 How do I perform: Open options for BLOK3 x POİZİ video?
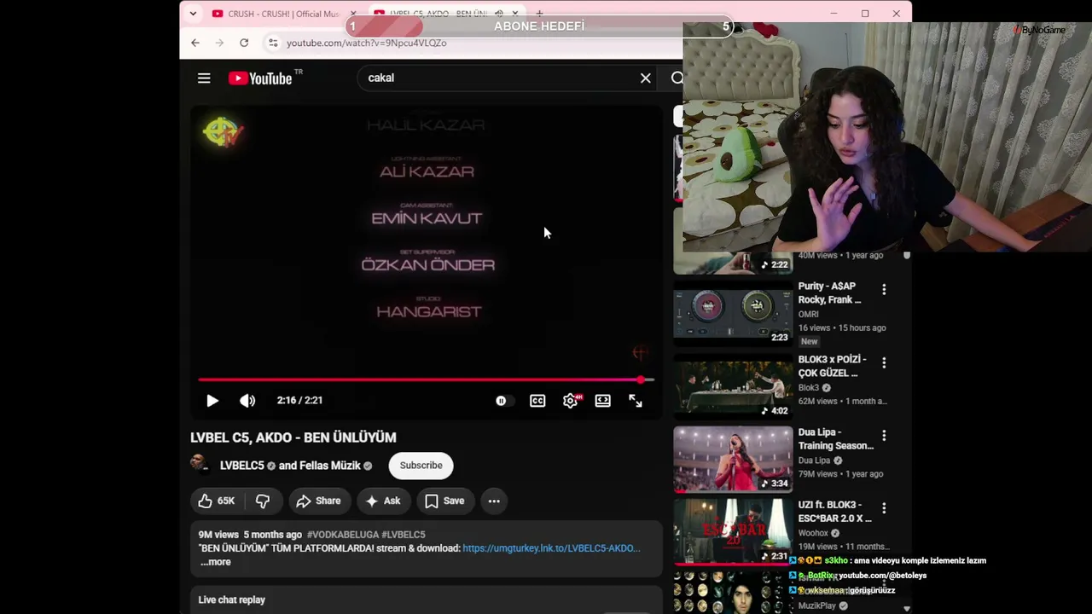(884, 363)
